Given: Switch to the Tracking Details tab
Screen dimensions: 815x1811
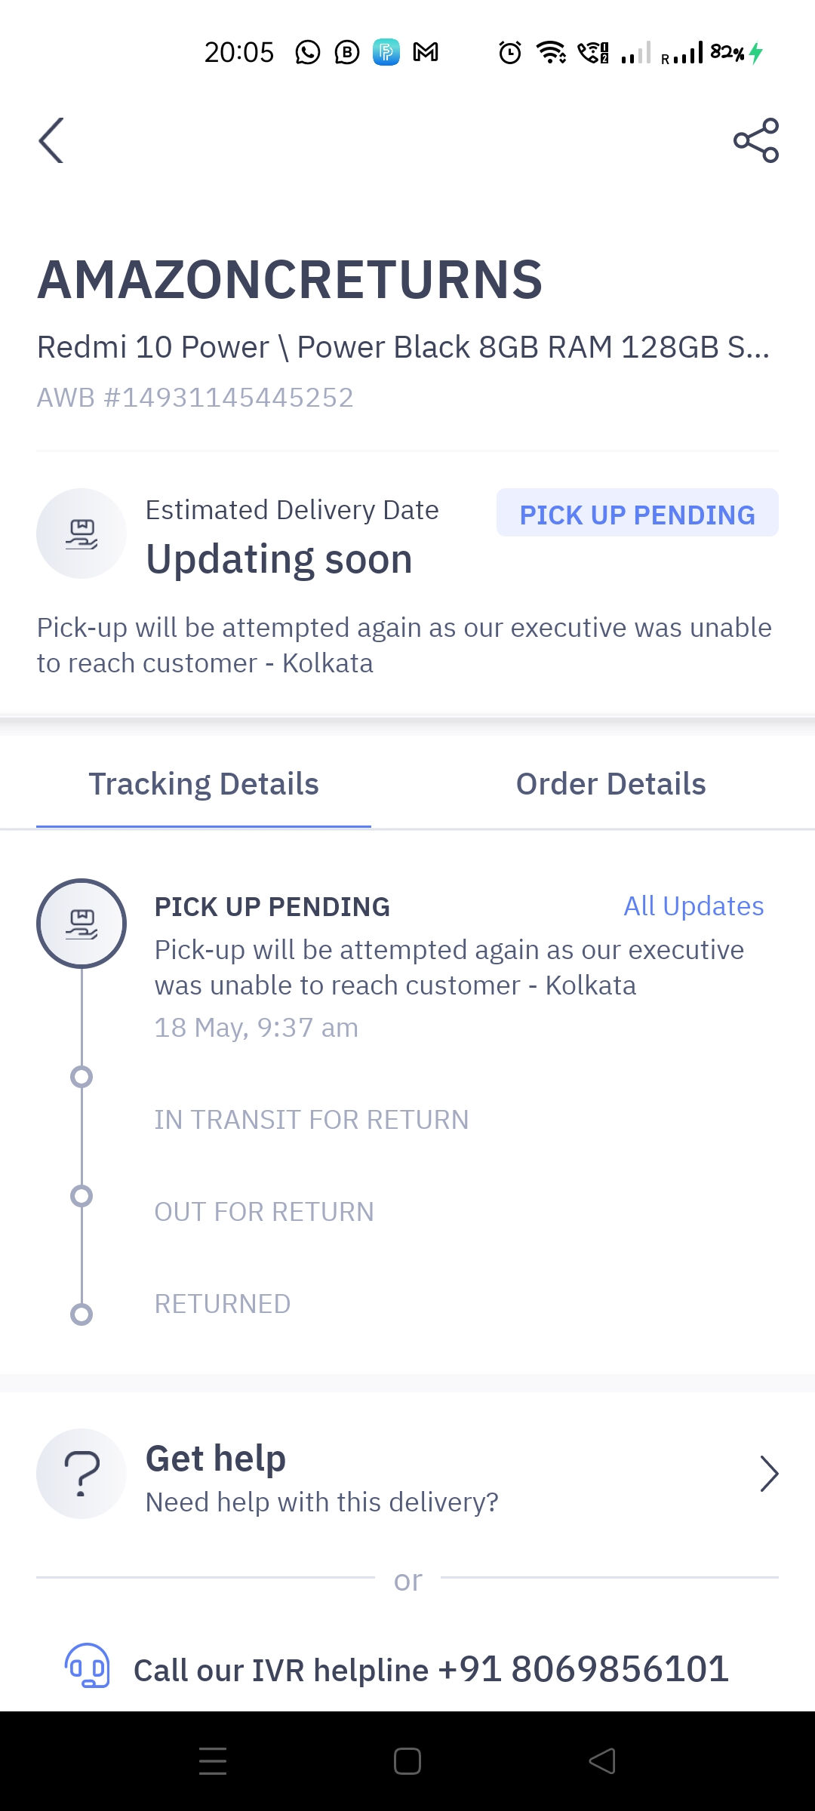Looking at the screenshot, I should point(204,785).
